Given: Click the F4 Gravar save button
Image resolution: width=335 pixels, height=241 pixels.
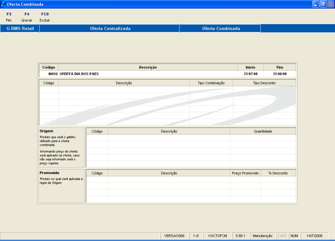Looking at the screenshot, I should click(x=27, y=17).
